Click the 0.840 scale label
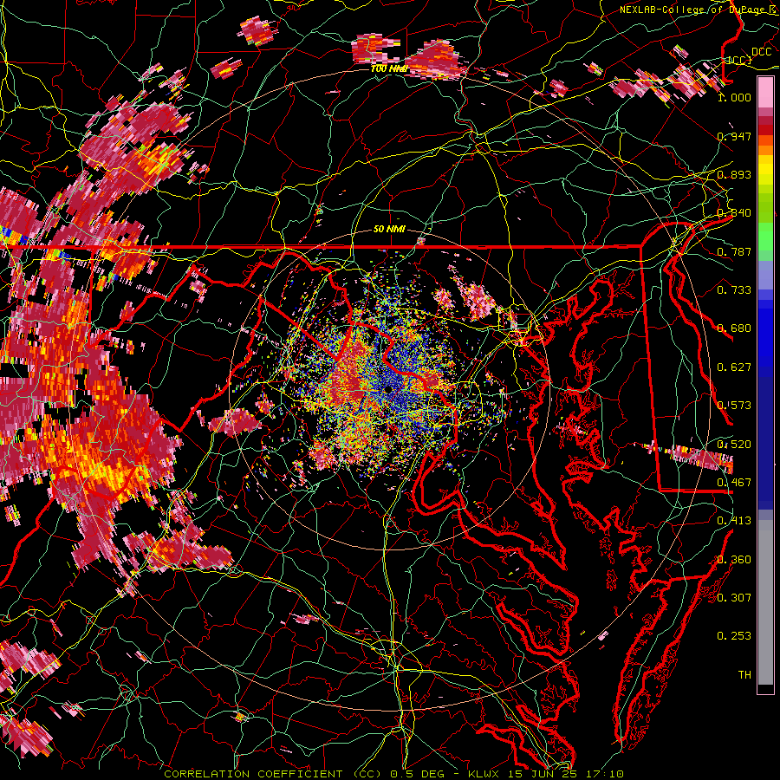 734,213
